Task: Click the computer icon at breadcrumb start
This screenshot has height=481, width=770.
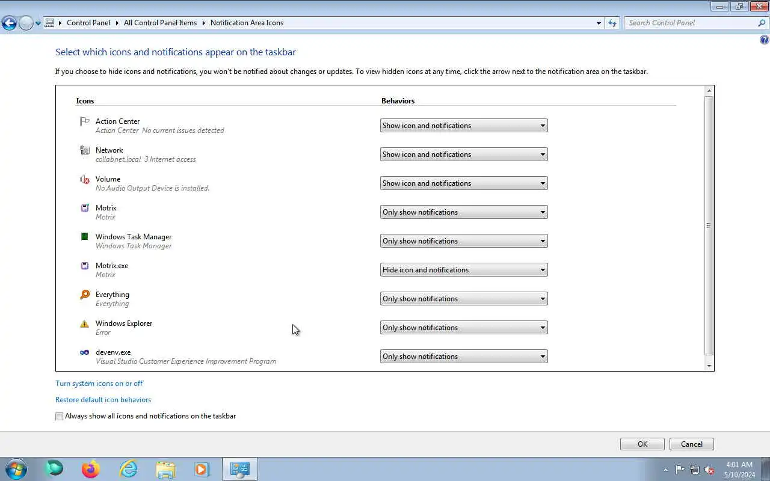Action: (x=50, y=23)
